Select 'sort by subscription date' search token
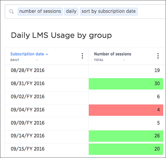The width and height of the screenshot is (166, 158). coord(109,11)
